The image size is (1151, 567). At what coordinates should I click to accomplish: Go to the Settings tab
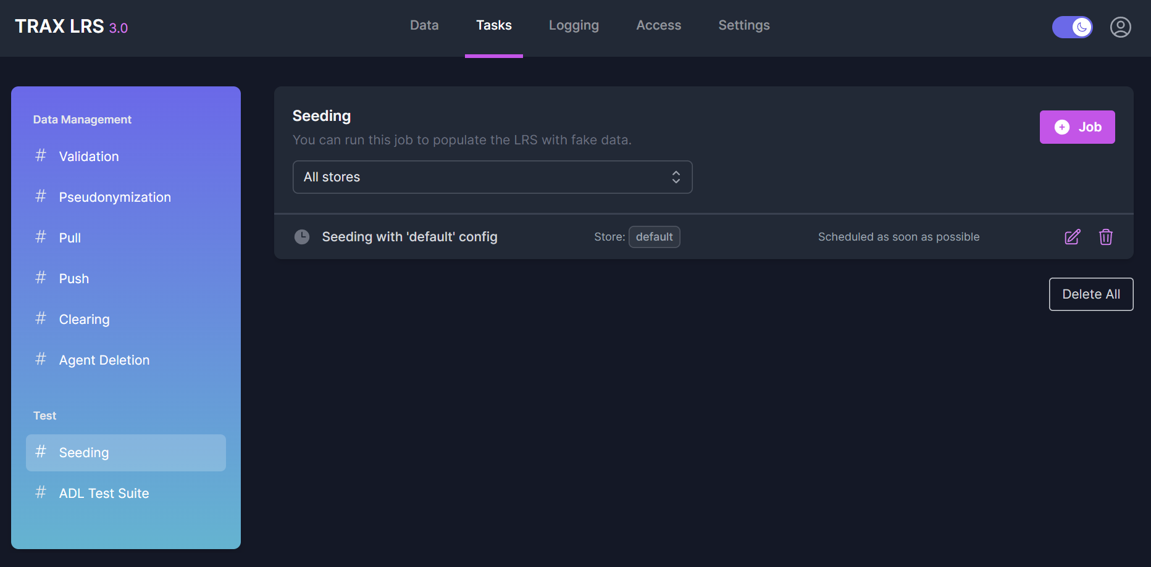coord(743,25)
